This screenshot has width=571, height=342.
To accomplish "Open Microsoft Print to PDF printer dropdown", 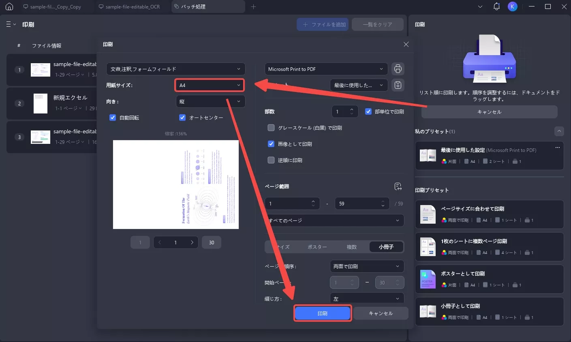I will 326,69.
